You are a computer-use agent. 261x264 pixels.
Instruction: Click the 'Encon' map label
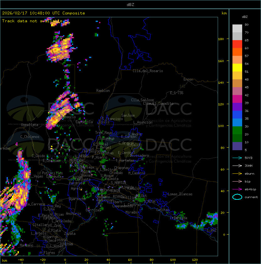[x=188, y=79]
